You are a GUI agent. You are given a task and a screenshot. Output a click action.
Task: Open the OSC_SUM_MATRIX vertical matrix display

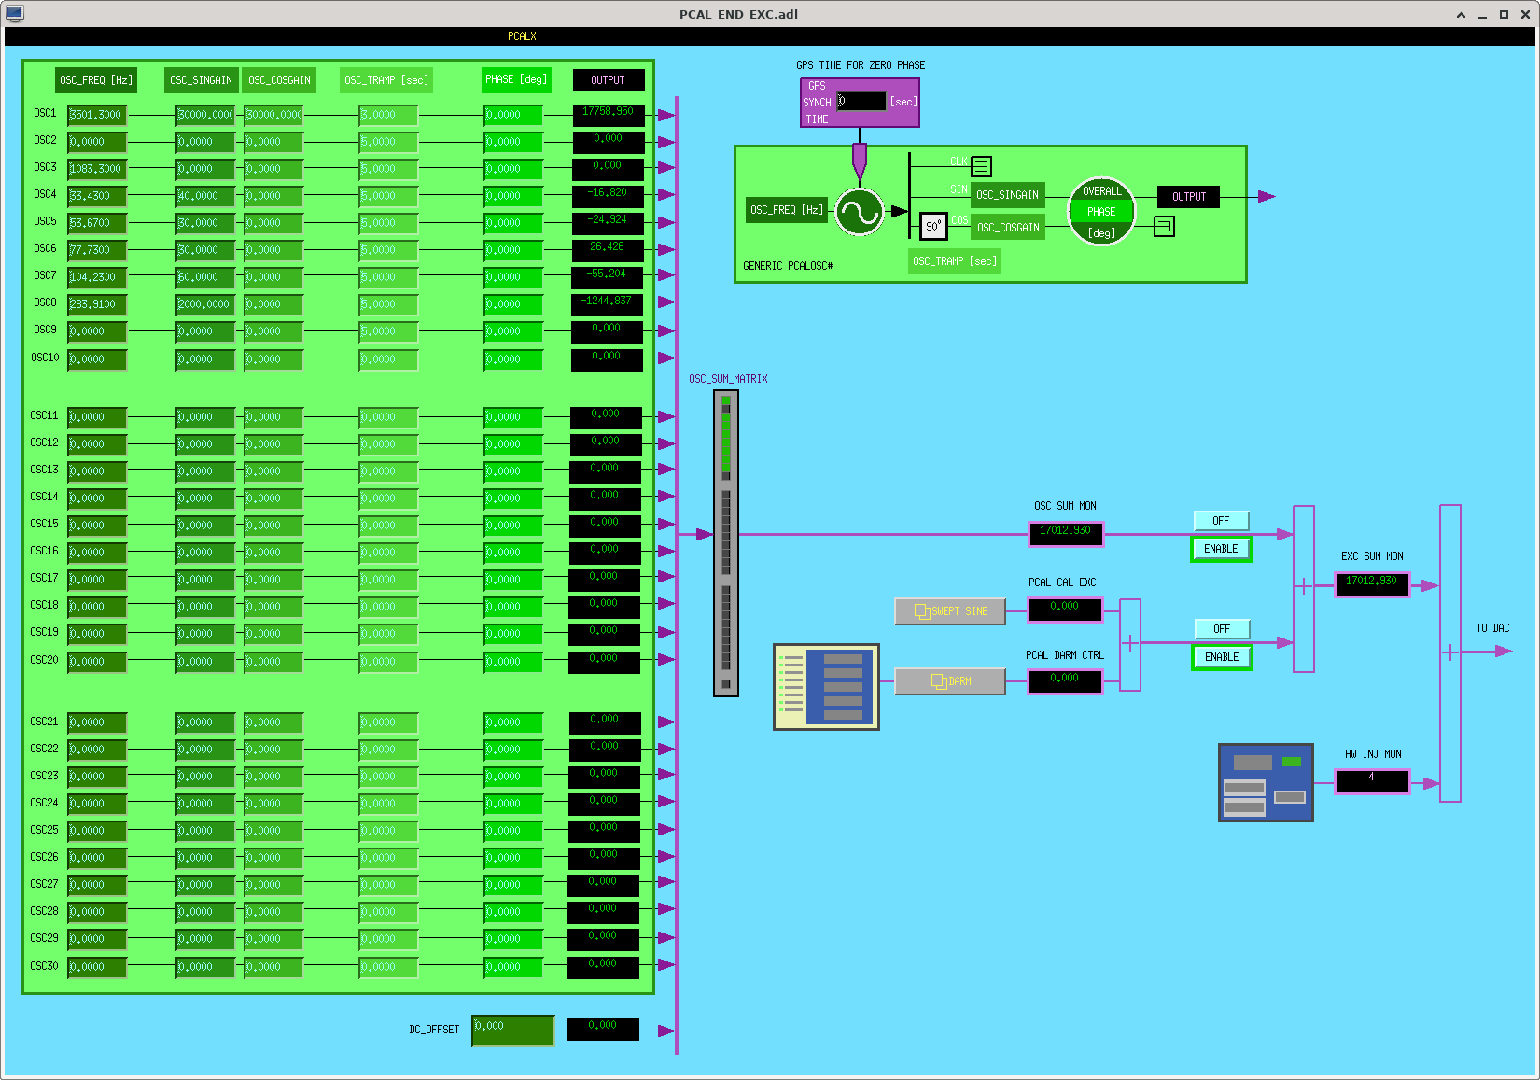pyautogui.click(x=726, y=543)
